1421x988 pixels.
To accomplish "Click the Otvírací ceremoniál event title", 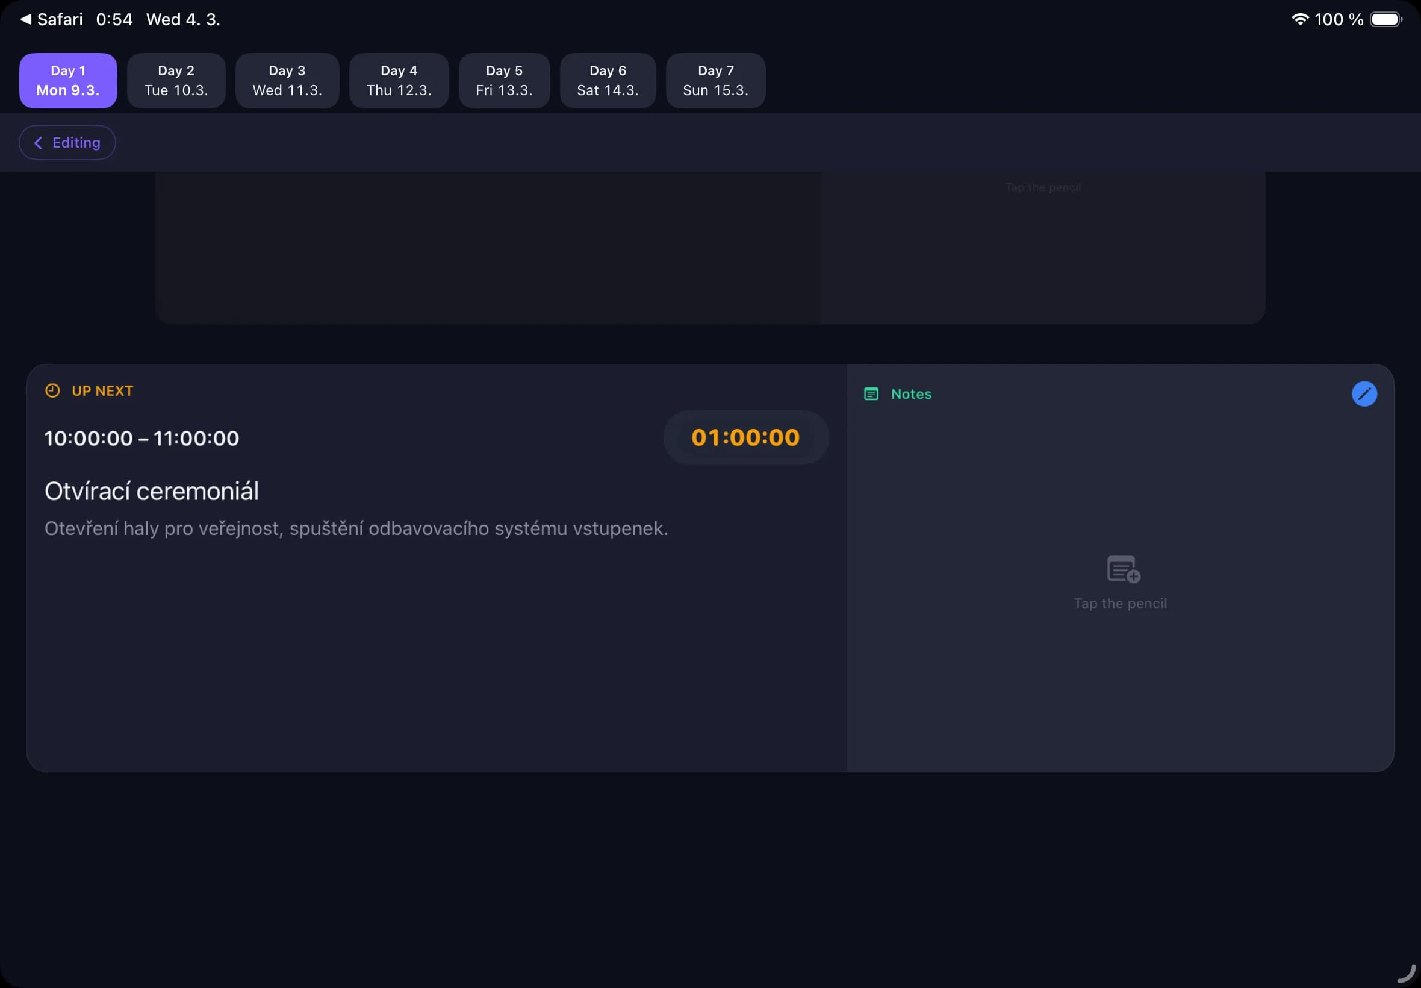I will click(x=151, y=490).
